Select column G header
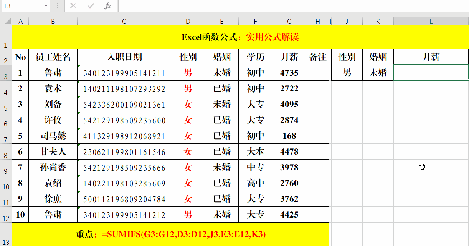The image size is (469, 246). tap(289, 22)
